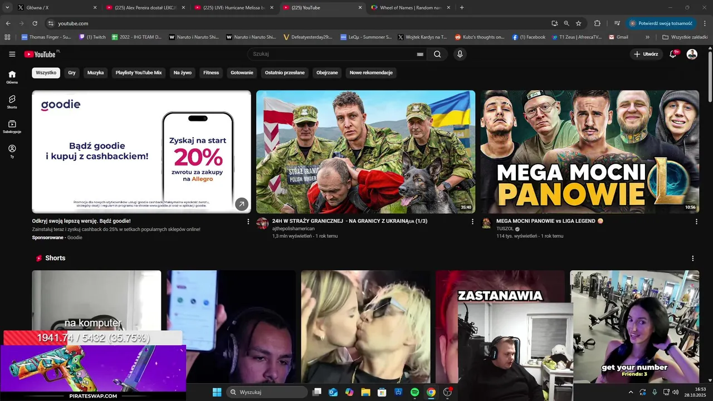Select the Ostatnio przesłane chip
Screen dimensions: 713x401
click(285, 72)
